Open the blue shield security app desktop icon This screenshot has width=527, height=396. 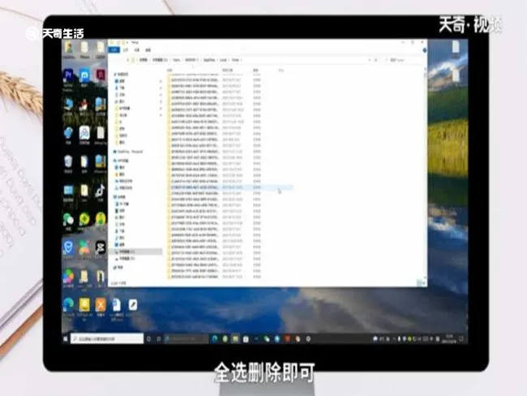tap(68, 248)
